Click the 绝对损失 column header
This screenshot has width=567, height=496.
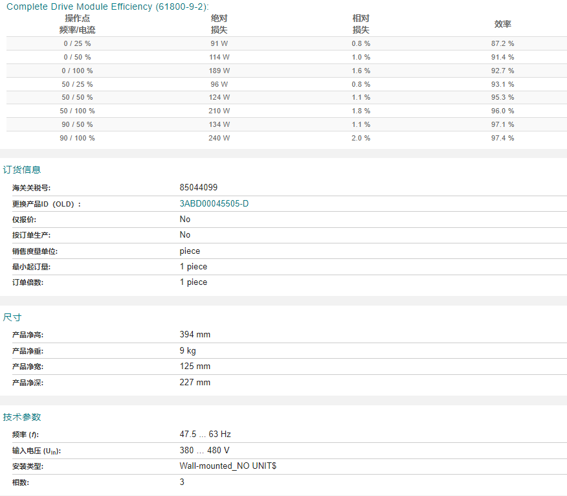point(219,24)
